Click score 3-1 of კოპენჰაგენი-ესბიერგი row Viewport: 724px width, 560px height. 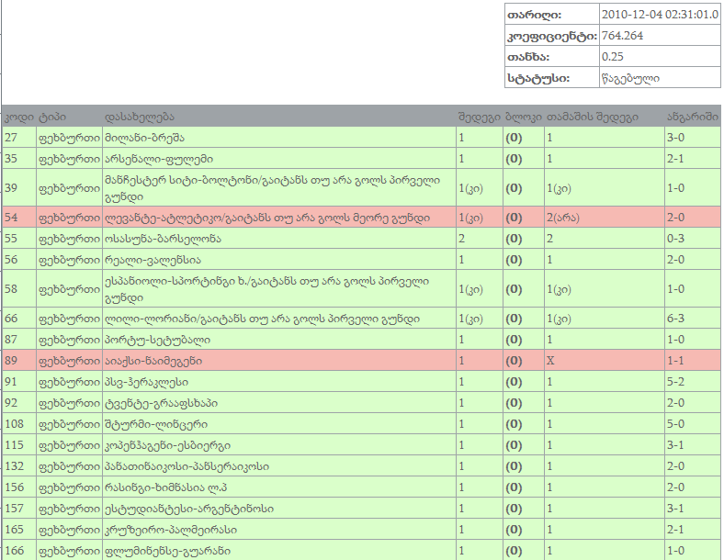(675, 445)
